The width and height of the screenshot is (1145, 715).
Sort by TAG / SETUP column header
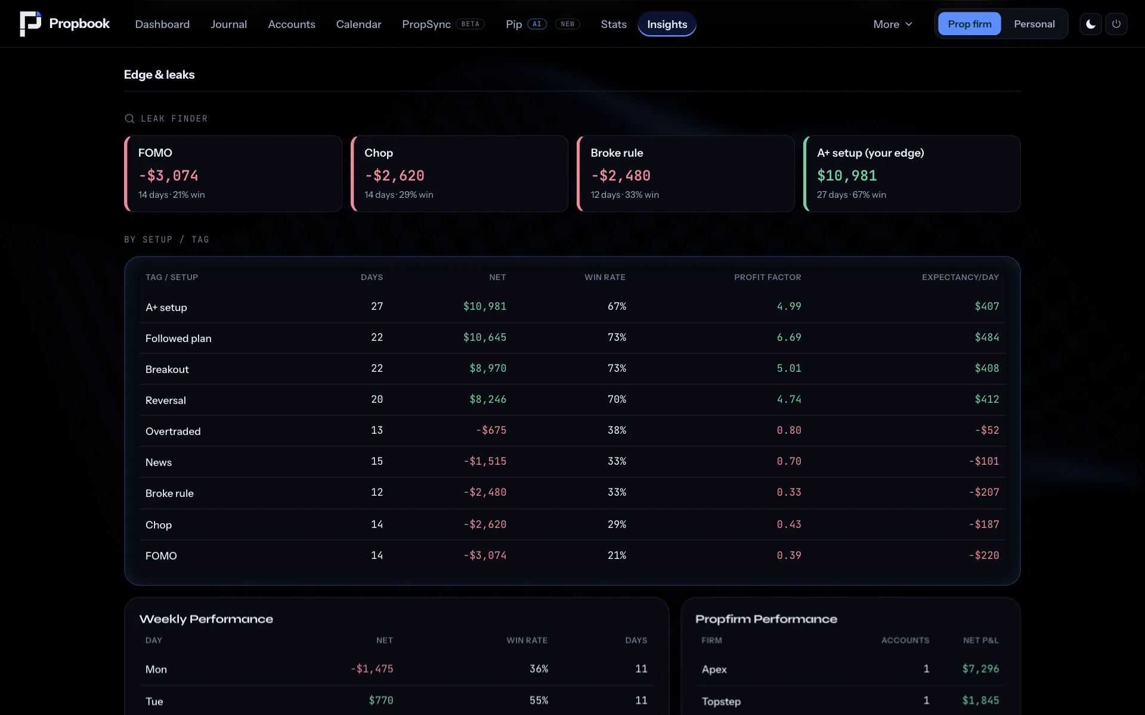[172, 277]
